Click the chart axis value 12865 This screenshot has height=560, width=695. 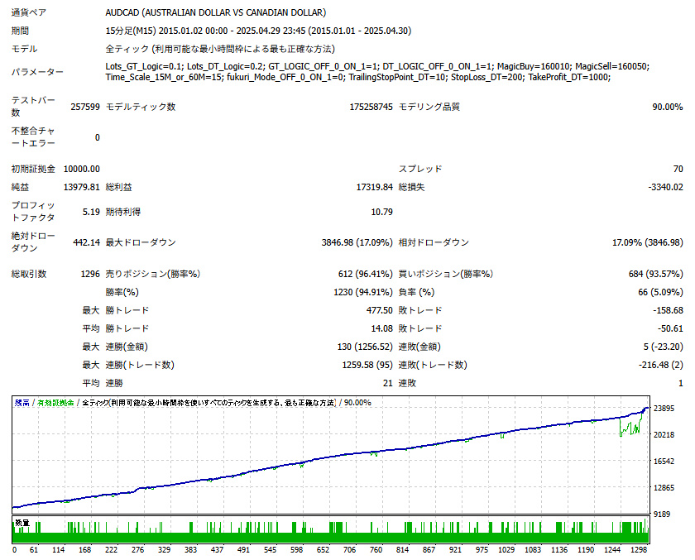tap(664, 488)
